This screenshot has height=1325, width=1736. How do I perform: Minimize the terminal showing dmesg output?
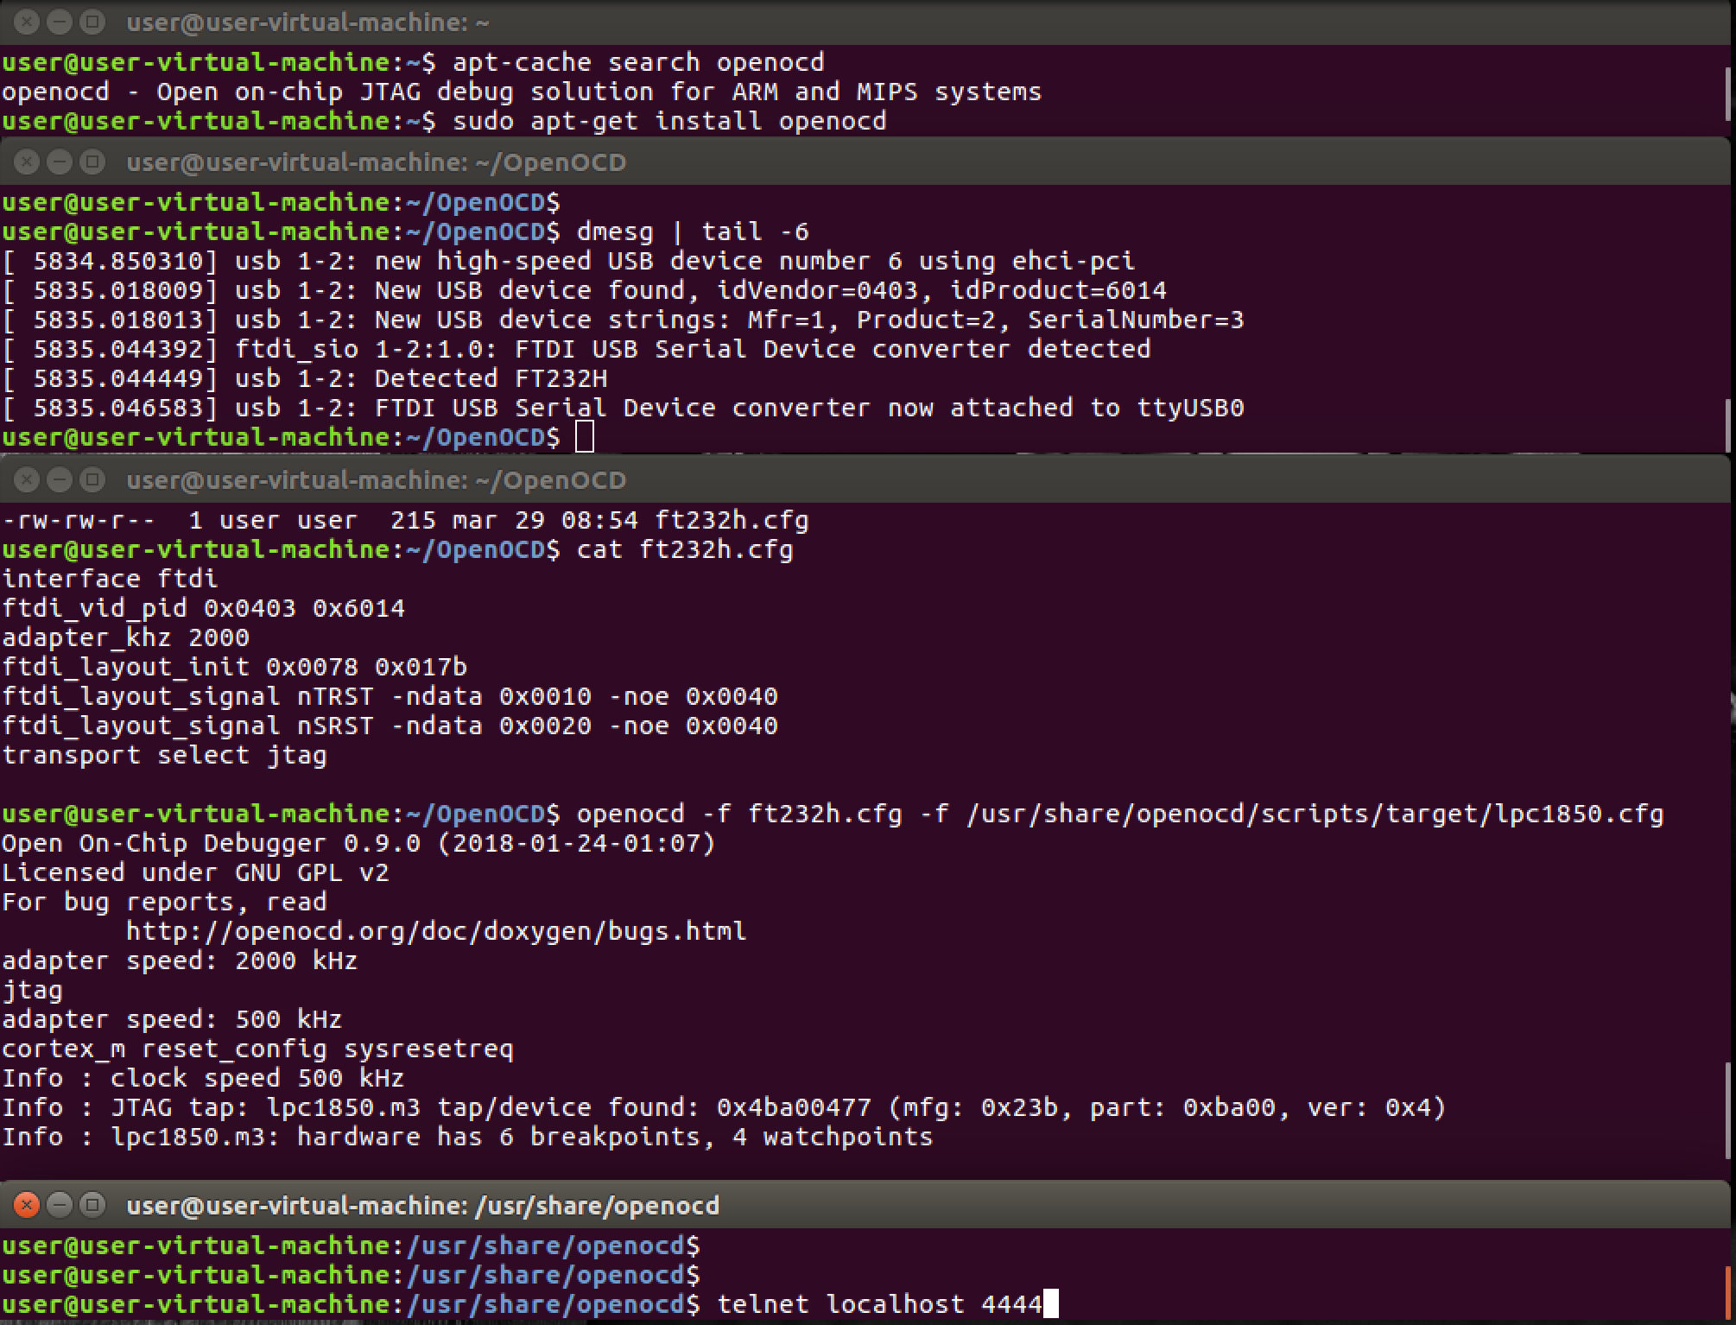click(60, 162)
